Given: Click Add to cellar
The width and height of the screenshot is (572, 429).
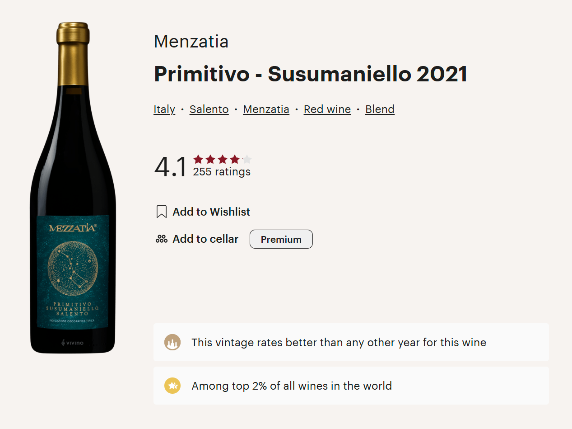Looking at the screenshot, I should click(197, 239).
